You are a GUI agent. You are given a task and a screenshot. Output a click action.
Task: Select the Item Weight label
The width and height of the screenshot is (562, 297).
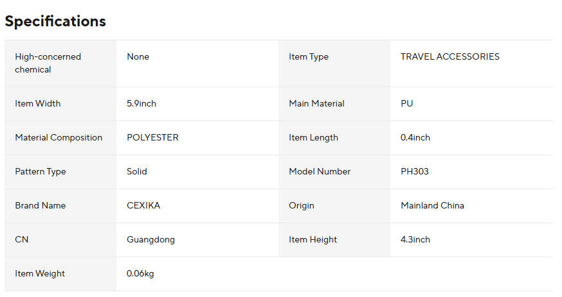(40, 273)
